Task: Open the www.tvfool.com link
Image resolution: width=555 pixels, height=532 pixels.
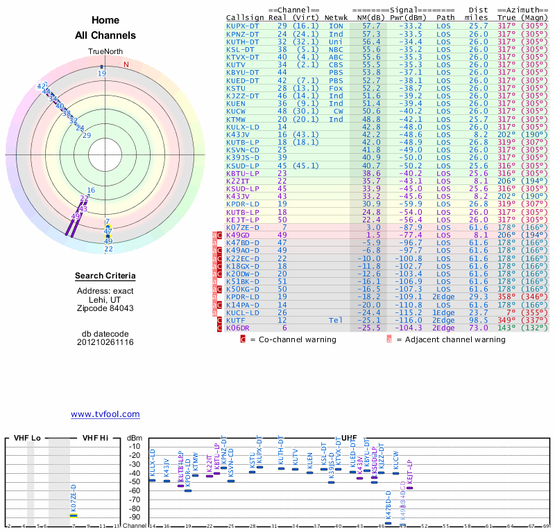Action: (x=105, y=414)
